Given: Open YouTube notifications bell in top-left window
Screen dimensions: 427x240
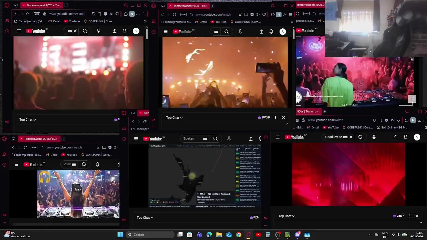Looking at the screenshot, I should 124,31.
